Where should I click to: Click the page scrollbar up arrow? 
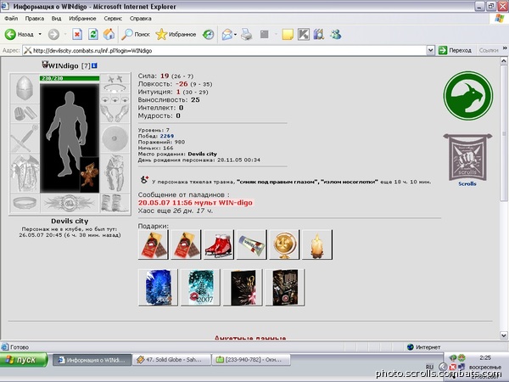tap(504, 61)
